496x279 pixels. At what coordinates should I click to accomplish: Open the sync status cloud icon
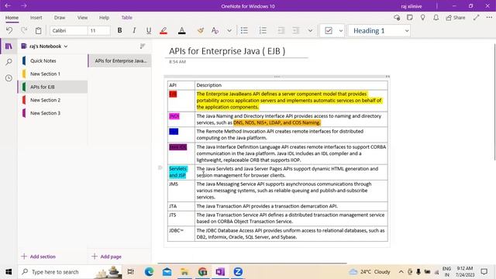click(397, 18)
